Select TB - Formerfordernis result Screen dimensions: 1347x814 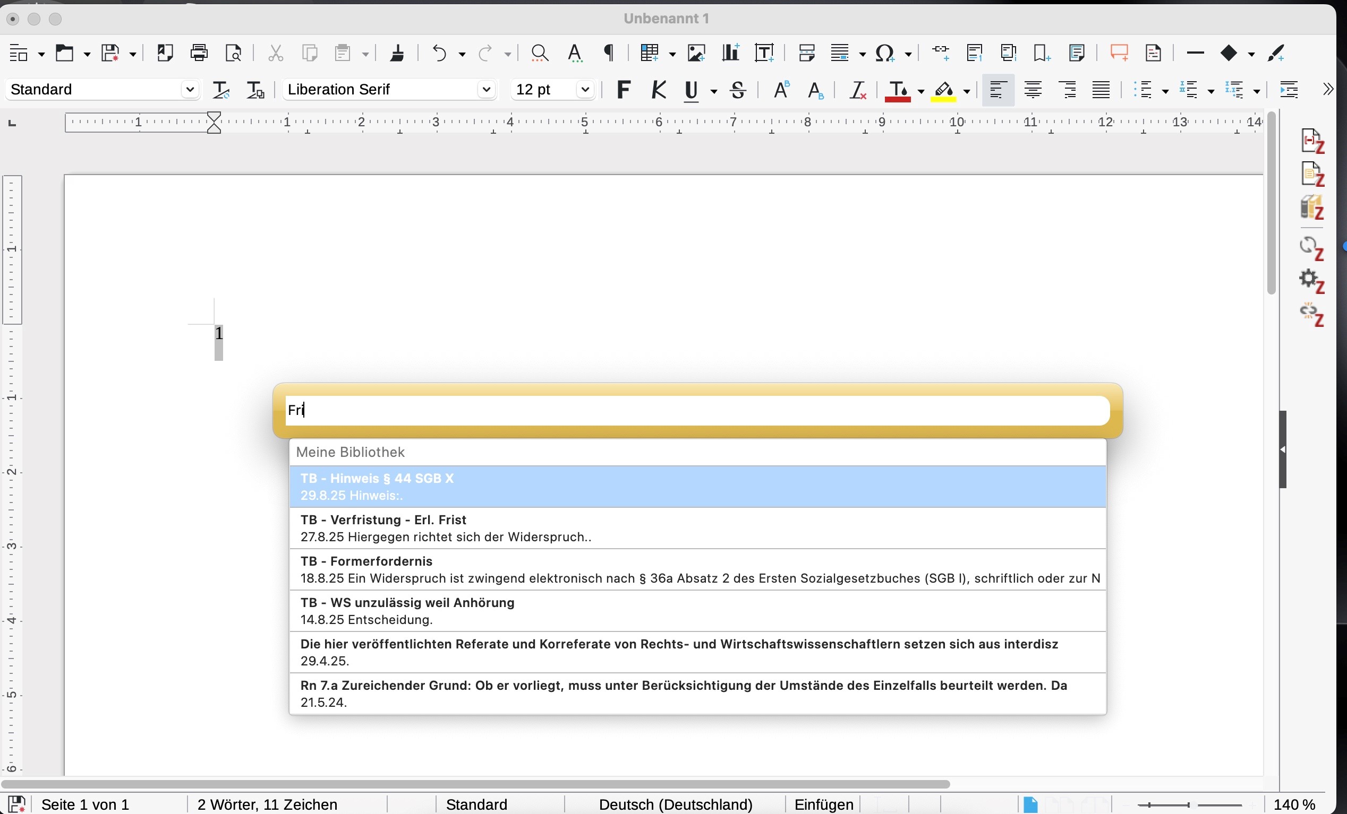coord(697,570)
